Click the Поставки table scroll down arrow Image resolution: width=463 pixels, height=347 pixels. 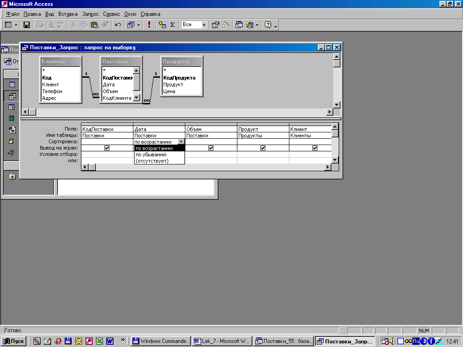[x=136, y=98]
